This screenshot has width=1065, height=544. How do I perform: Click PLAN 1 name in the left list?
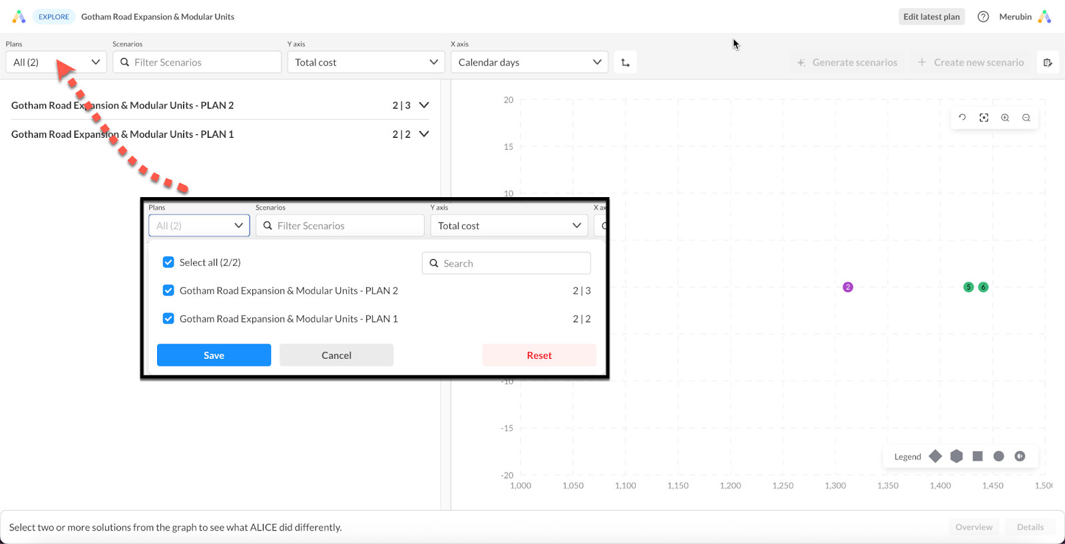[122, 134]
